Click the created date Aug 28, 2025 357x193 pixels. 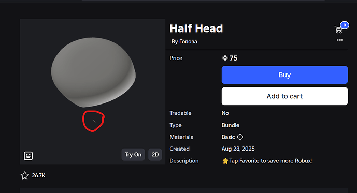point(238,149)
